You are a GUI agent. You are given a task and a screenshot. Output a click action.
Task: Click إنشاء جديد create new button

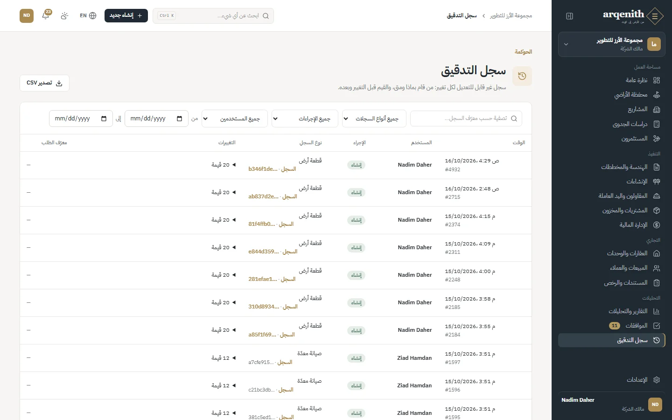(126, 15)
